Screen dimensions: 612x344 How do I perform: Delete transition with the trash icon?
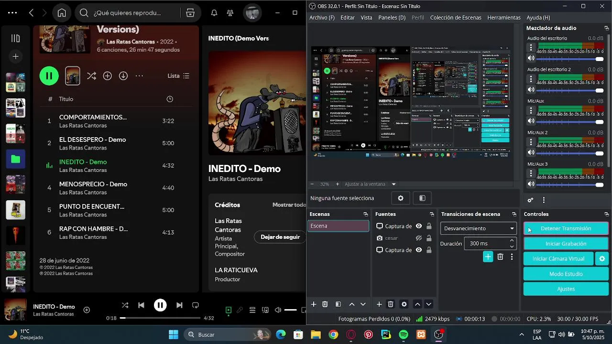point(500,257)
